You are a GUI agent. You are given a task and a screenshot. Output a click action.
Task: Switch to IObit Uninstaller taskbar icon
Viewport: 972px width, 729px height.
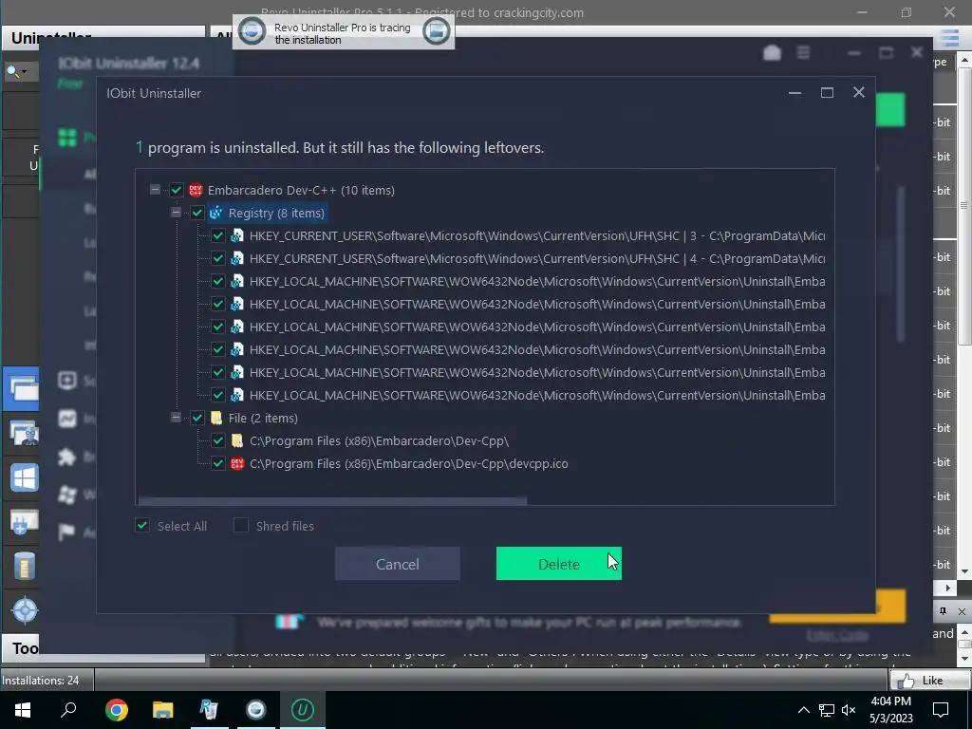(x=303, y=710)
